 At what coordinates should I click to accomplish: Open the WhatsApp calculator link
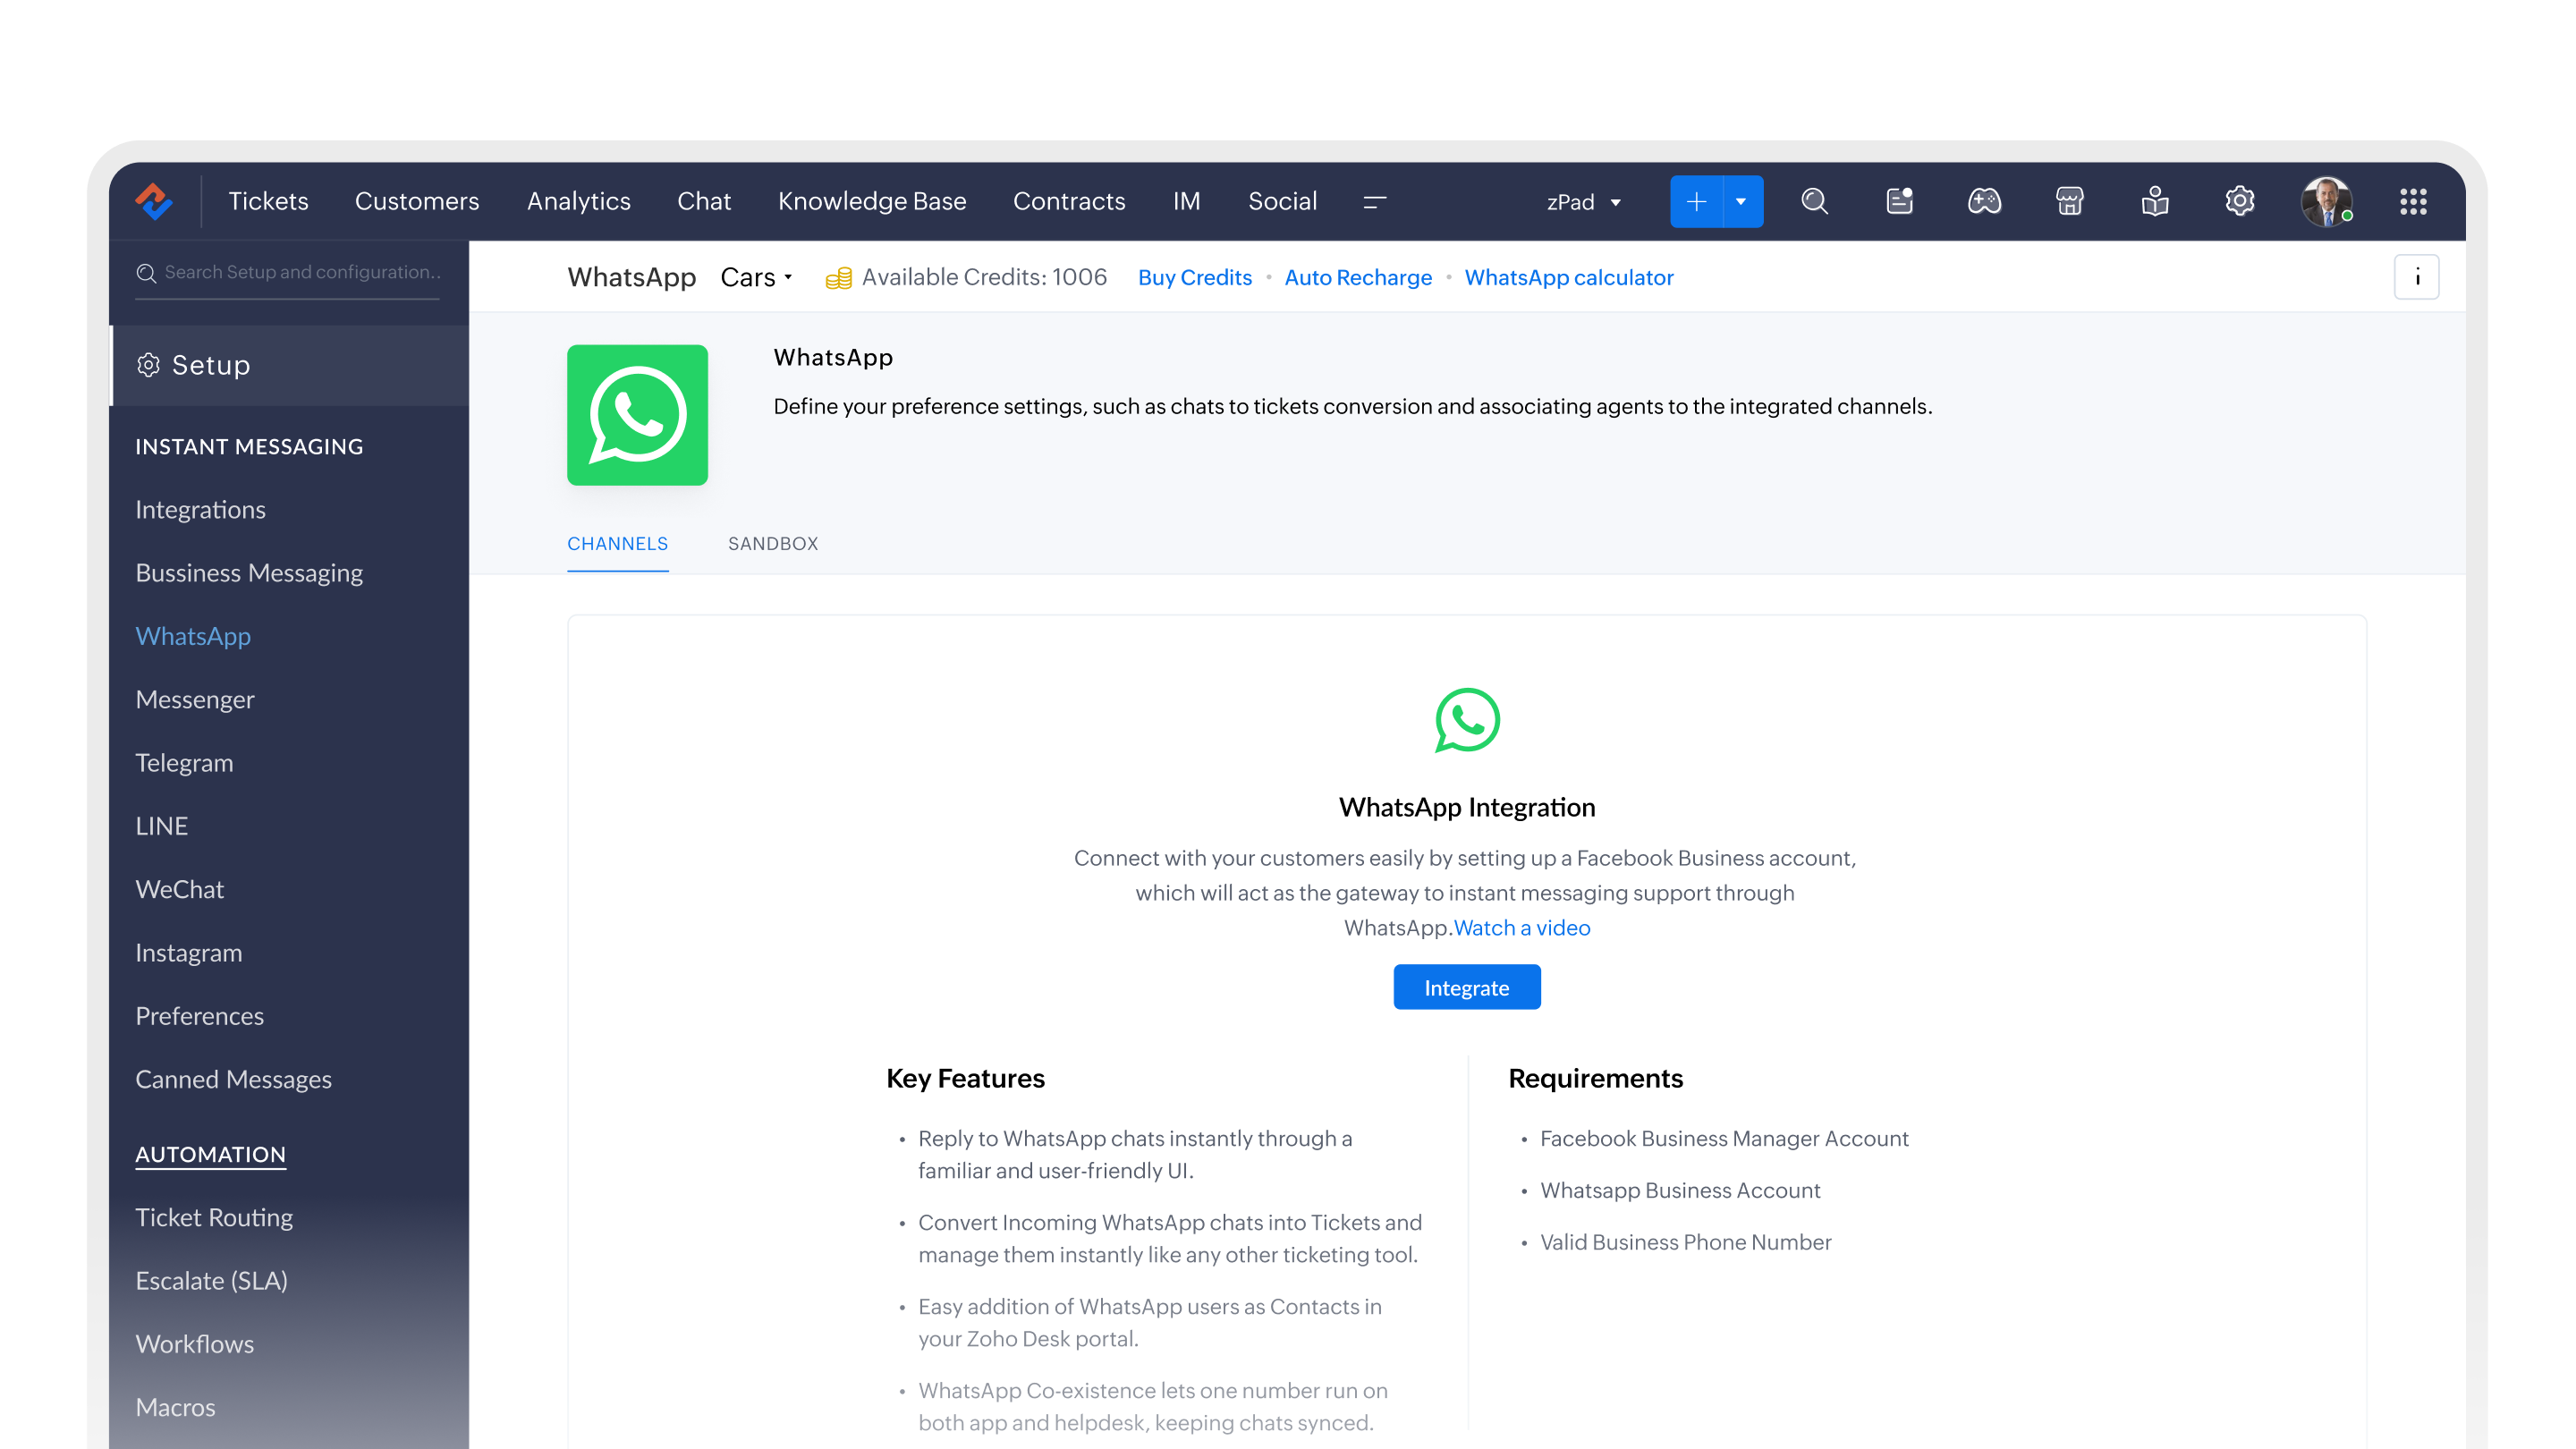coord(1569,277)
